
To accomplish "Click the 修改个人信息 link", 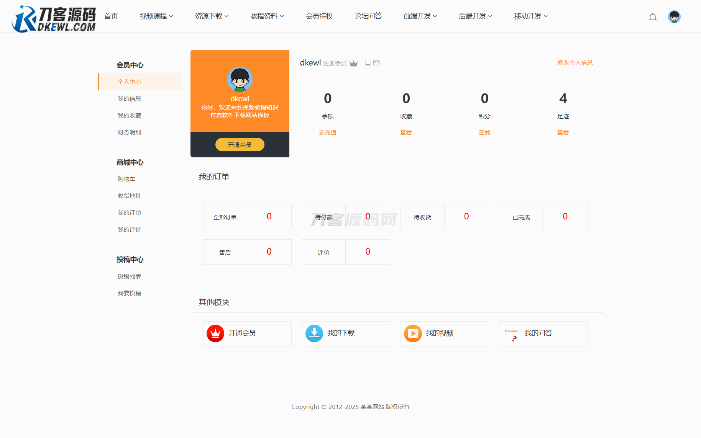I will [x=575, y=63].
